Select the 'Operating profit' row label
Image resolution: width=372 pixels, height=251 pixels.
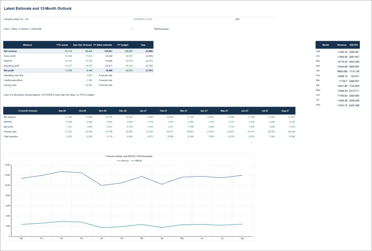tap(11, 66)
